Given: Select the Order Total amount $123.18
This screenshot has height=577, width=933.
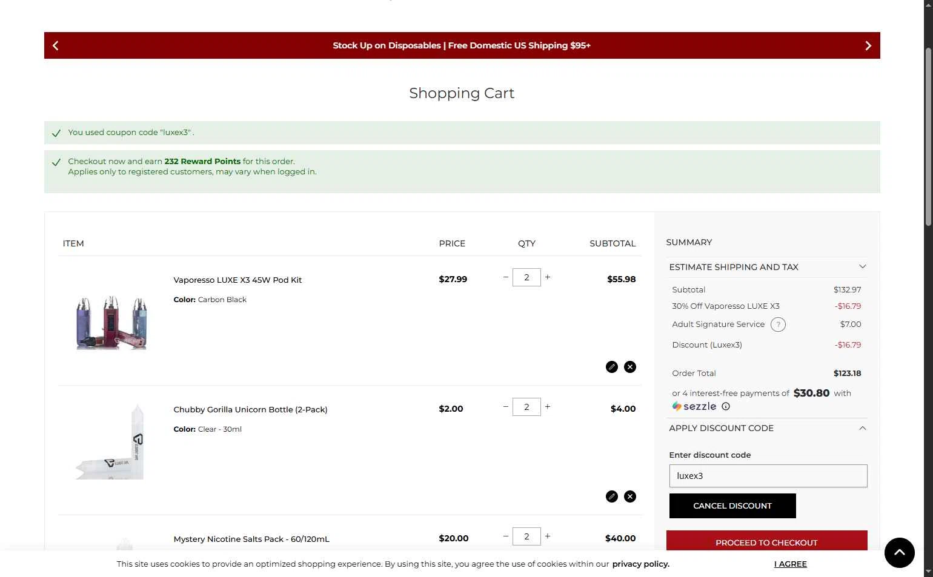Looking at the screenshot, I should click(847, 374).
